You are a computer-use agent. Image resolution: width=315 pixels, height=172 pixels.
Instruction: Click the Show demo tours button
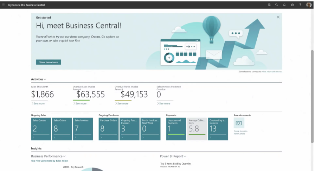click(49, 62)
